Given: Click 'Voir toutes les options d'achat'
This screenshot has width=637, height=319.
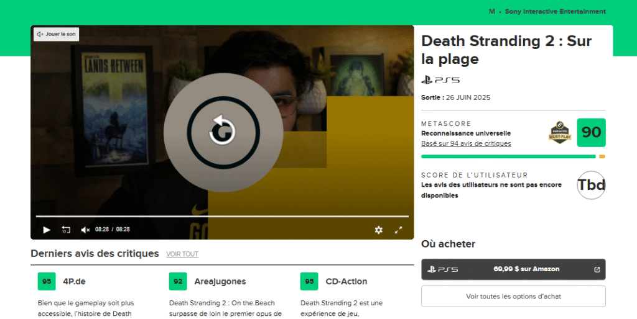Looking at the screenshot, I should (x=513, y=296).
